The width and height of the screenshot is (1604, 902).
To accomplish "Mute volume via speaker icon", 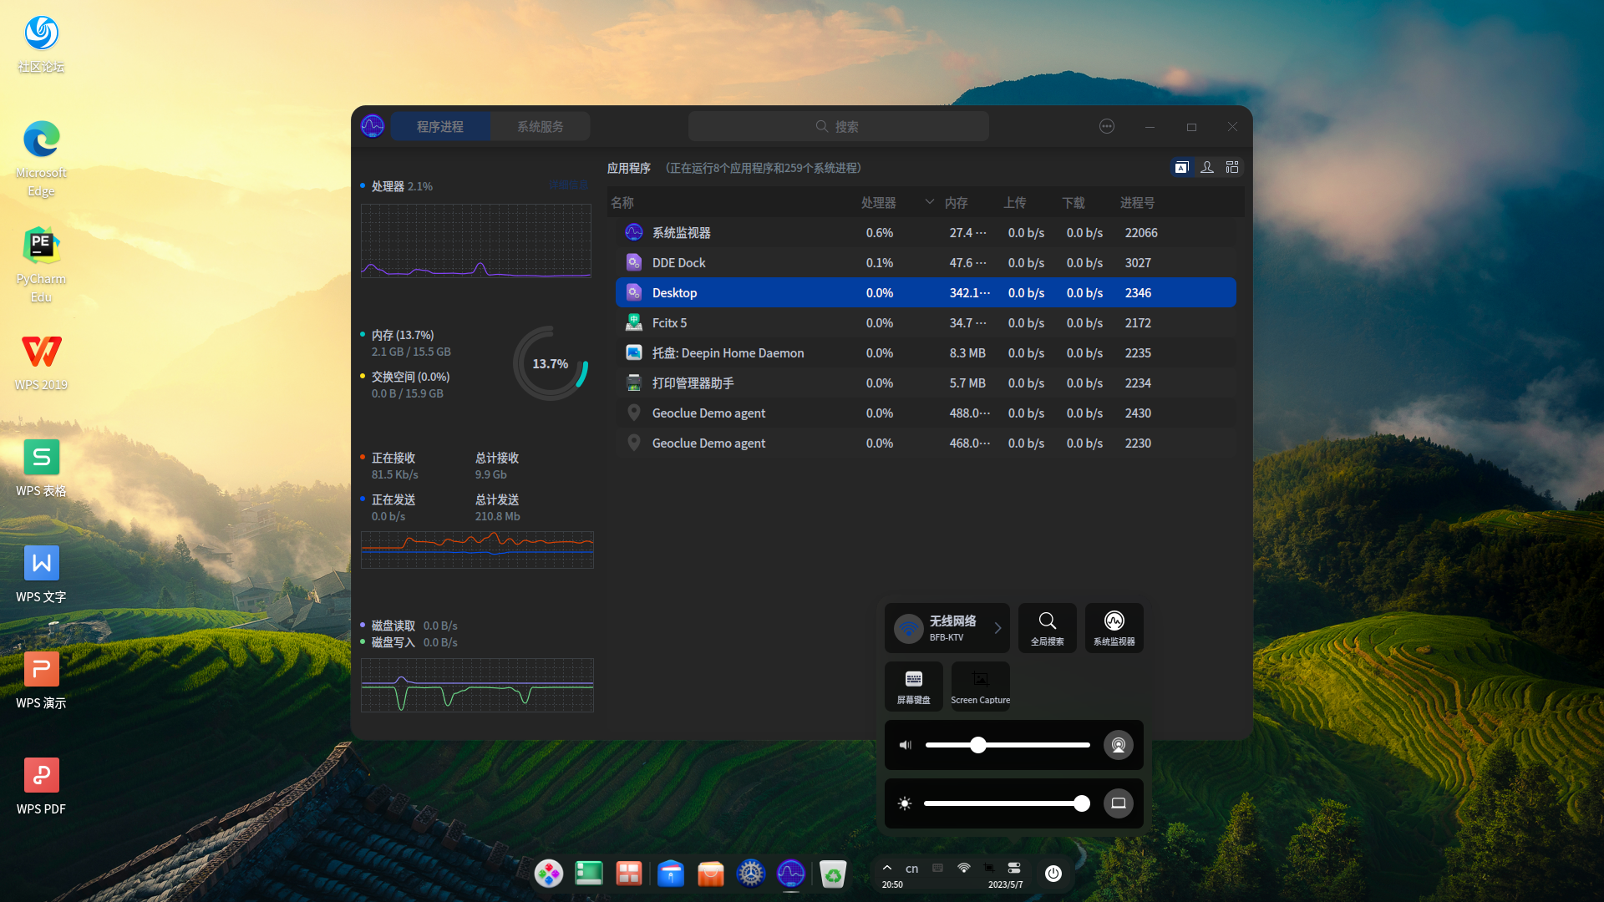I will [905, 745].
